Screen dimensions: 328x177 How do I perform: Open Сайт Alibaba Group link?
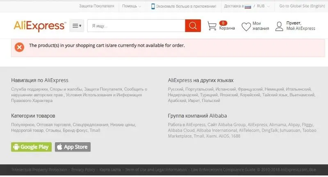point(227,125)
